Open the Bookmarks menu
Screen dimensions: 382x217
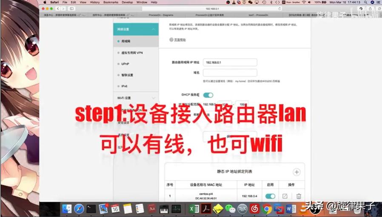point(111,2)
